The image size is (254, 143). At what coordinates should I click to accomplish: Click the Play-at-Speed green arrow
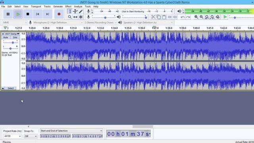(x=225, y=17)
